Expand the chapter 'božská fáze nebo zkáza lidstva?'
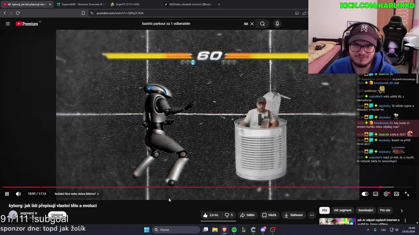This screenshot has height=235, width=419. (x=77, y=194)
